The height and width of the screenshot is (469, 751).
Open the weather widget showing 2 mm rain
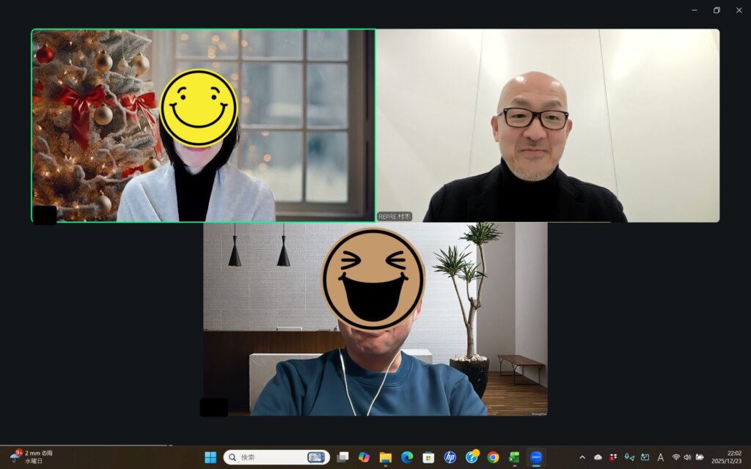coord(33,457)
